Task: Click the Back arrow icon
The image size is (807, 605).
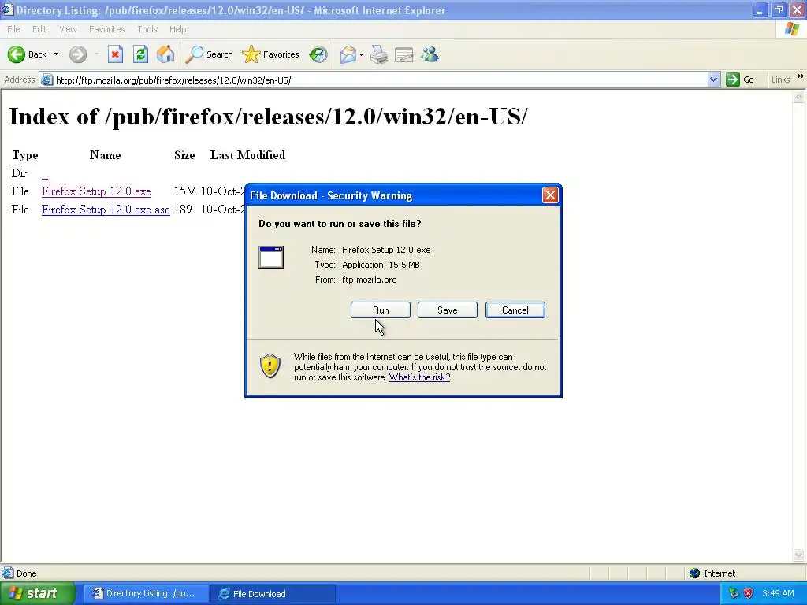Action: [16, 54]
